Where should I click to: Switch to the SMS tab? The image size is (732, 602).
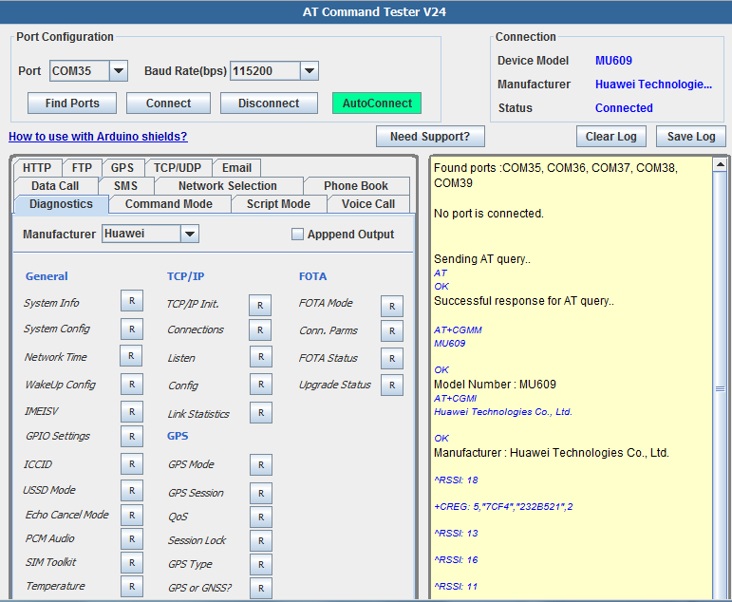pyautogui.click(x=125, y=186)
